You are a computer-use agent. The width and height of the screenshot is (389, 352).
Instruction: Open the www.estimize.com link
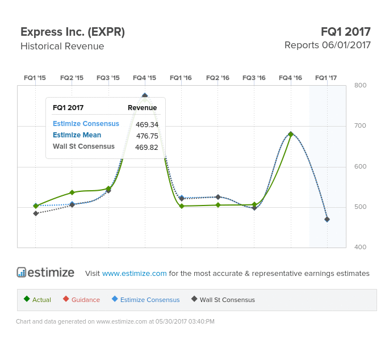click(134, 273)
